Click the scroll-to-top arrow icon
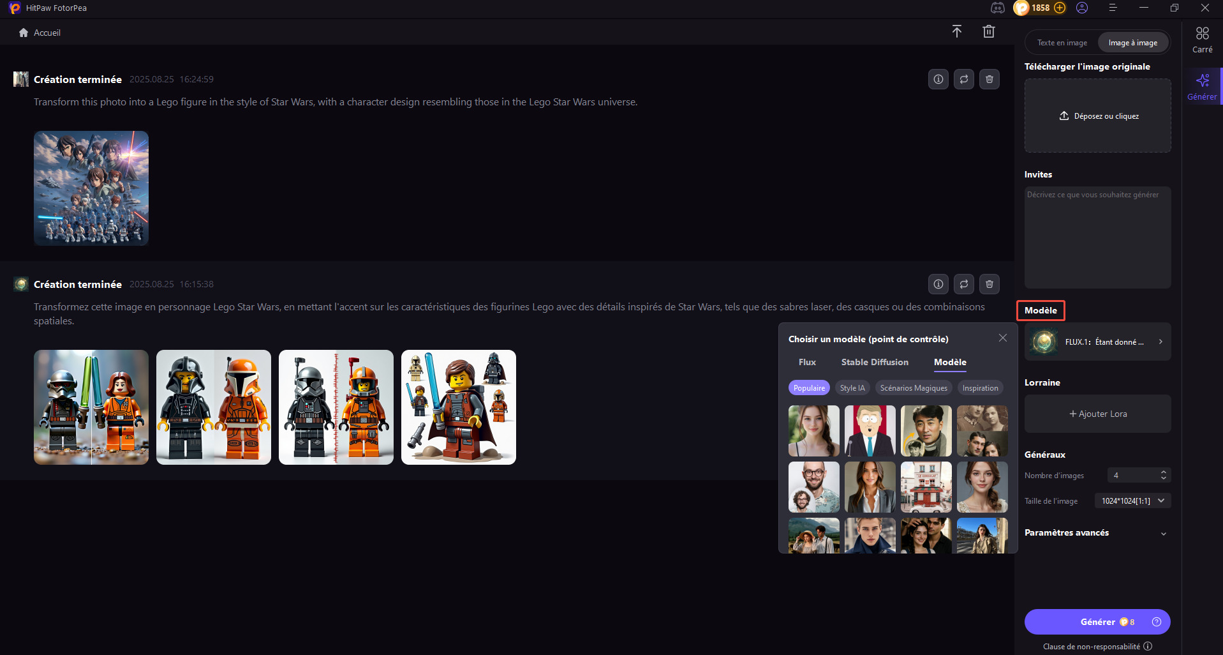 pos(956,32)
